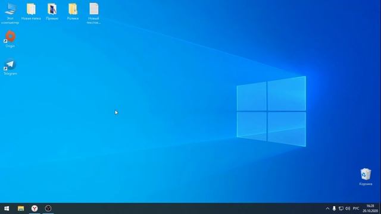The width and height of the screenshot is (381, 214).
Task: Select the Новый текстовый document file icon
Action: (94, 14)
